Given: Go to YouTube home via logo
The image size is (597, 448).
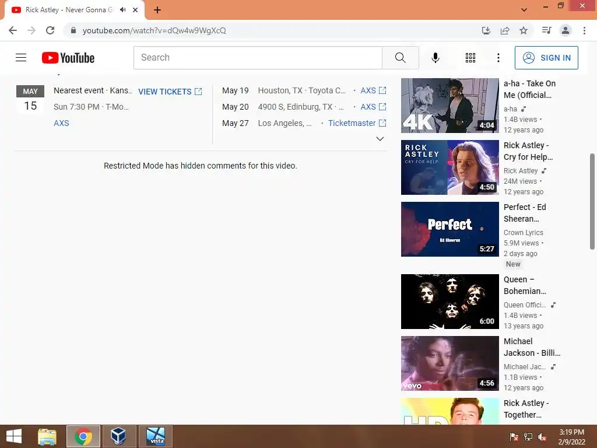Looking at the screenshot, I should click(x=68, y=58).
